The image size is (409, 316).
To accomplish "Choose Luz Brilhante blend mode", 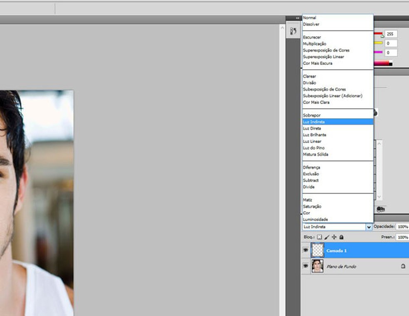I will pyautogui.click(x=338, y=135).
